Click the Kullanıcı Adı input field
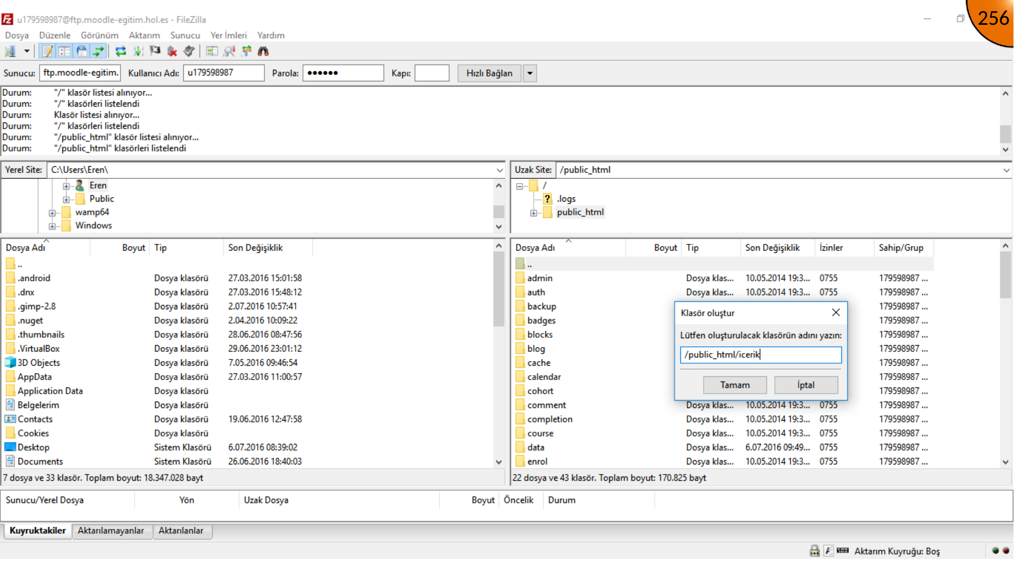 tap(224, 73)
